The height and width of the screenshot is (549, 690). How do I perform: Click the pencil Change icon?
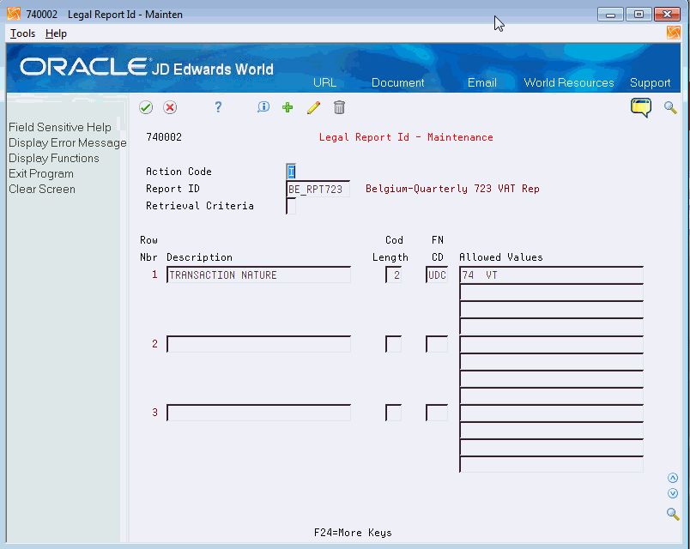(x=313, y=107)
